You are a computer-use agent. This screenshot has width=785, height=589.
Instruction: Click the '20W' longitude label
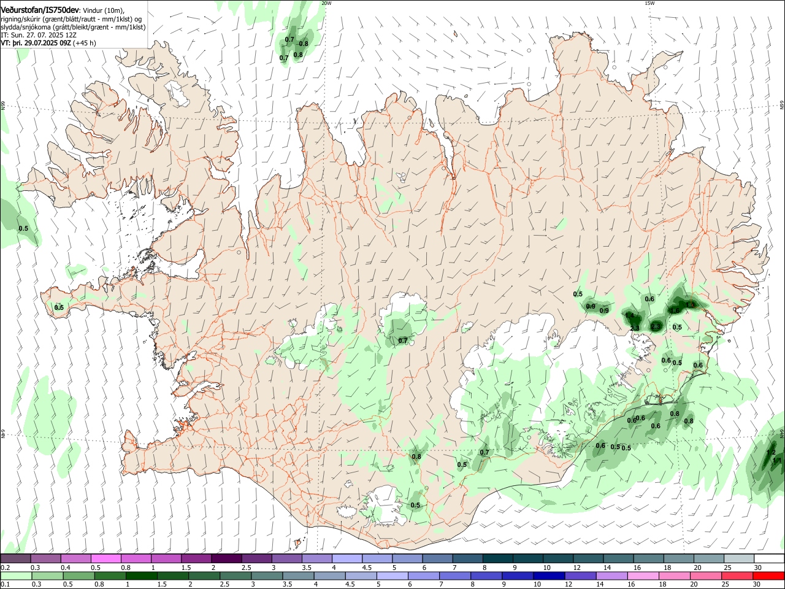326,3
